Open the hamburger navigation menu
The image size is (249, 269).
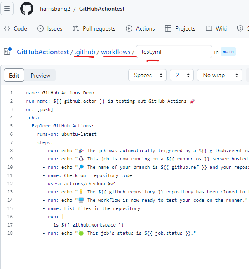(x=7, y=9)
